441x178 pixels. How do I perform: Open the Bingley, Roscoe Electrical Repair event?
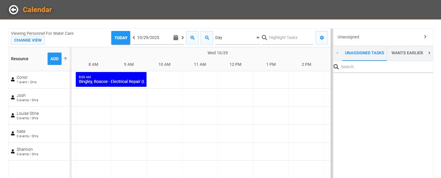pos(111,79)
